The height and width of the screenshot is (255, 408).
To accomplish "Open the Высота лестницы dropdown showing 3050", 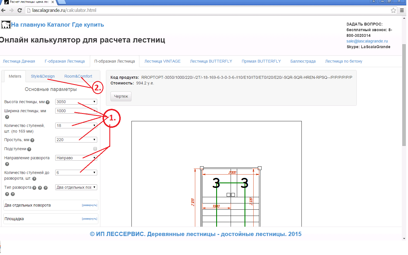I will [76, 102].
